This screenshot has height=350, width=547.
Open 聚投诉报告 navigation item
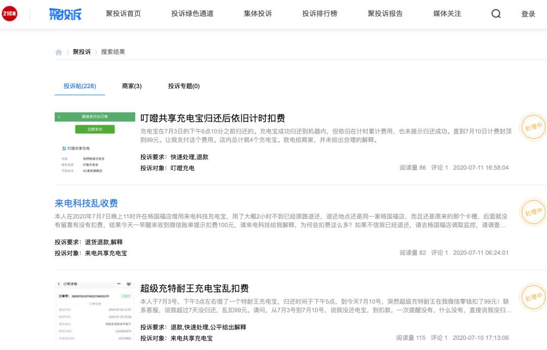click(385, 14)
